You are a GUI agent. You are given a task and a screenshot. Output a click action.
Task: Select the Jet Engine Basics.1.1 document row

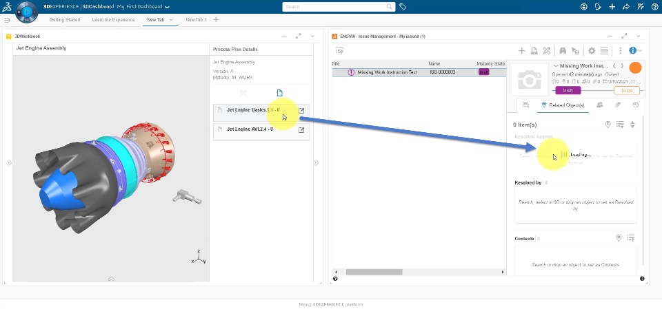click(x=261, y=113)
